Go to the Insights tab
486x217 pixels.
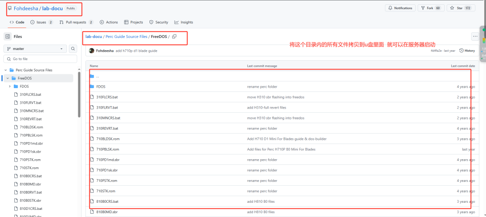184,22
